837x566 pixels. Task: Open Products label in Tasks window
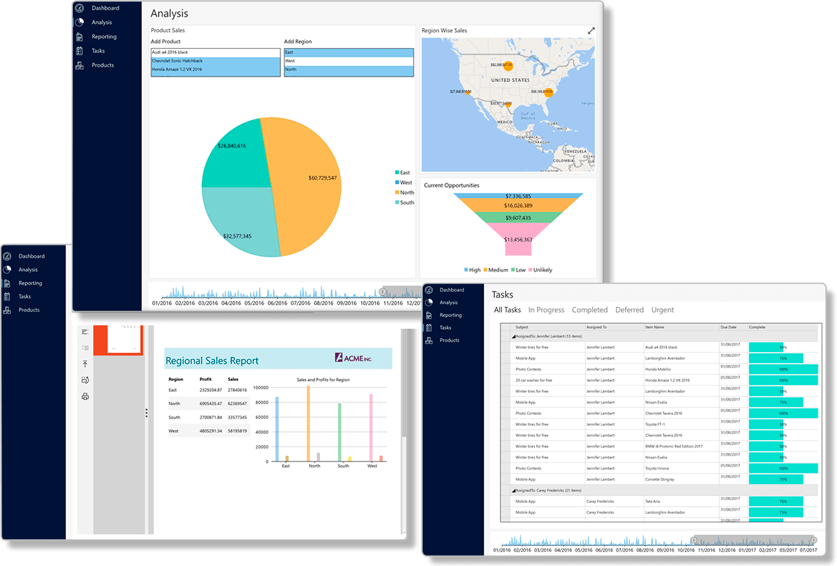click(x=449, y=340)
